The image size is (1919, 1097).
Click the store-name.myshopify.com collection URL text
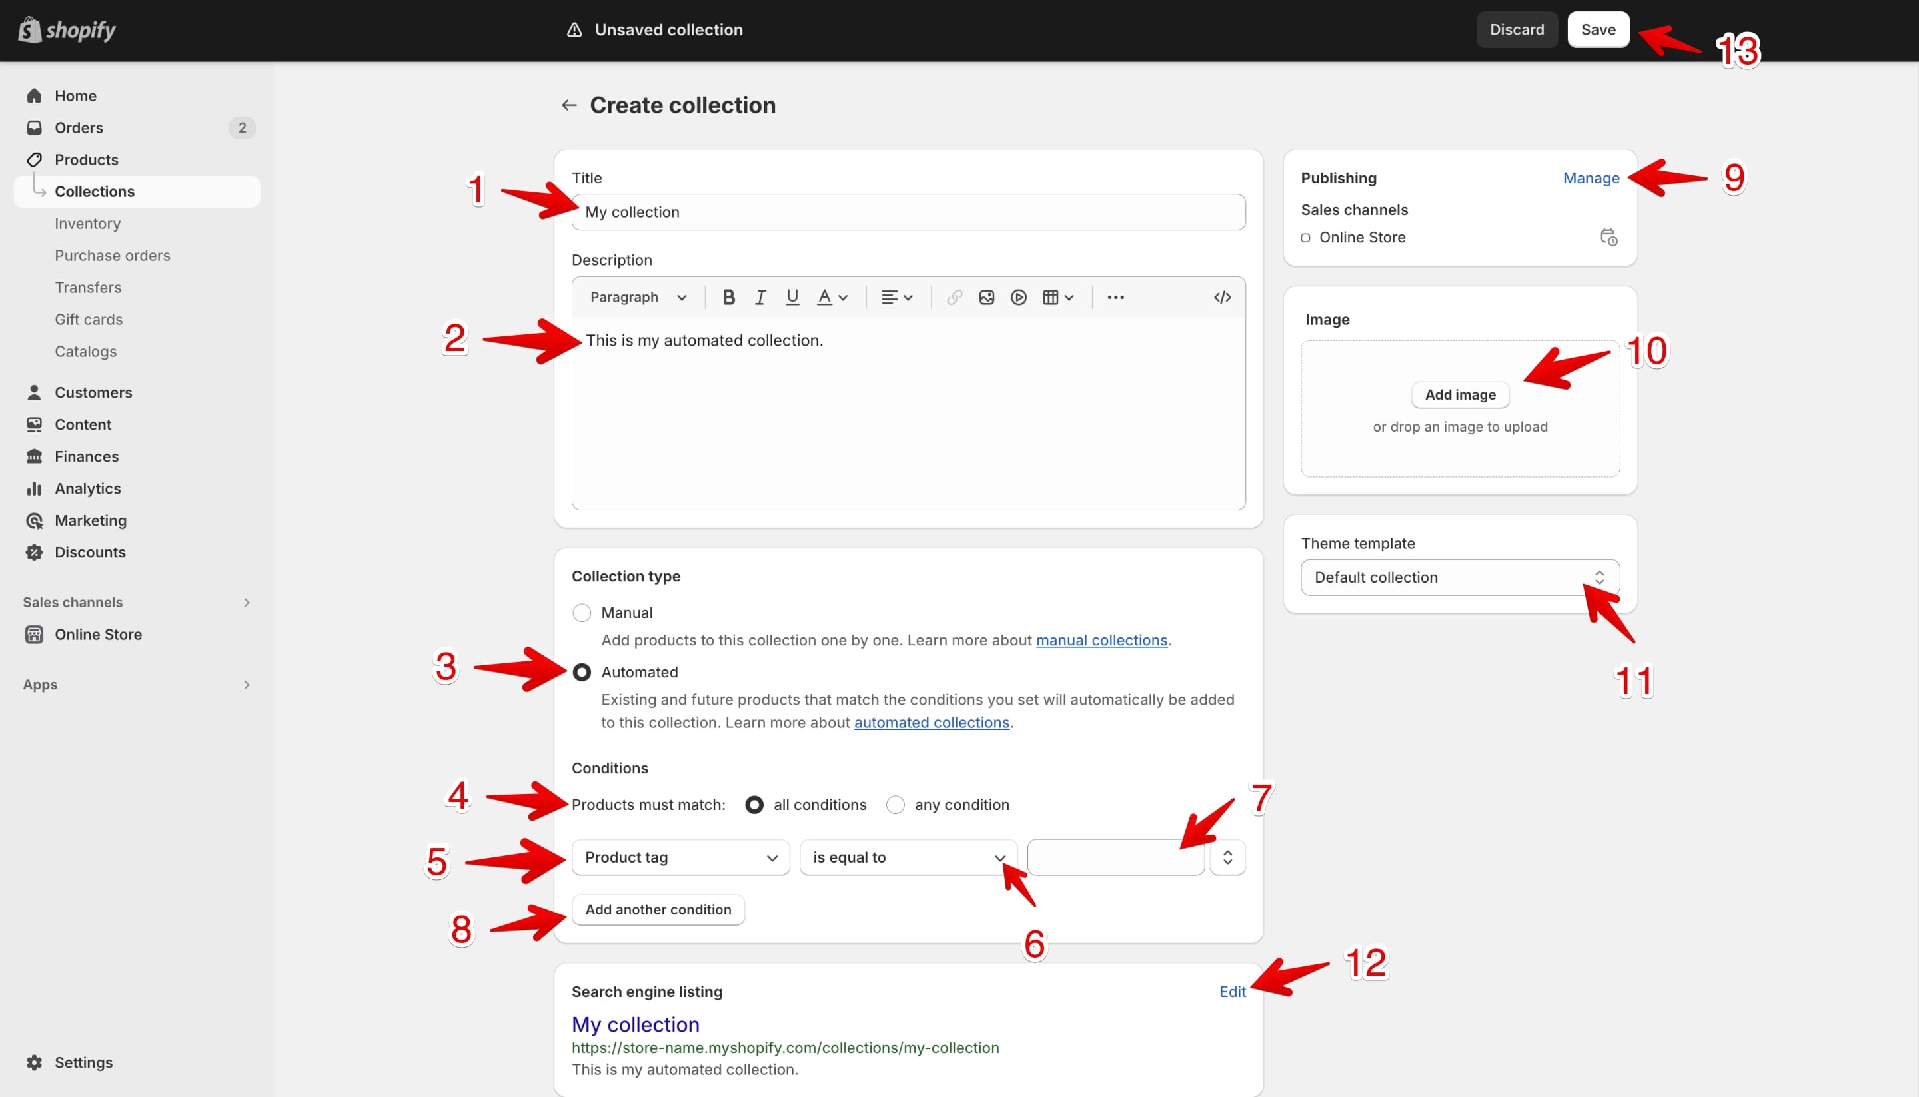click(785, 1048)
